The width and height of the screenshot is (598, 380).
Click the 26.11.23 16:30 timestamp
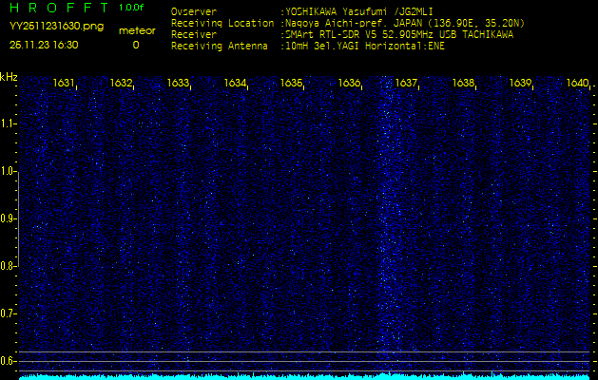(x=44, y=45)
